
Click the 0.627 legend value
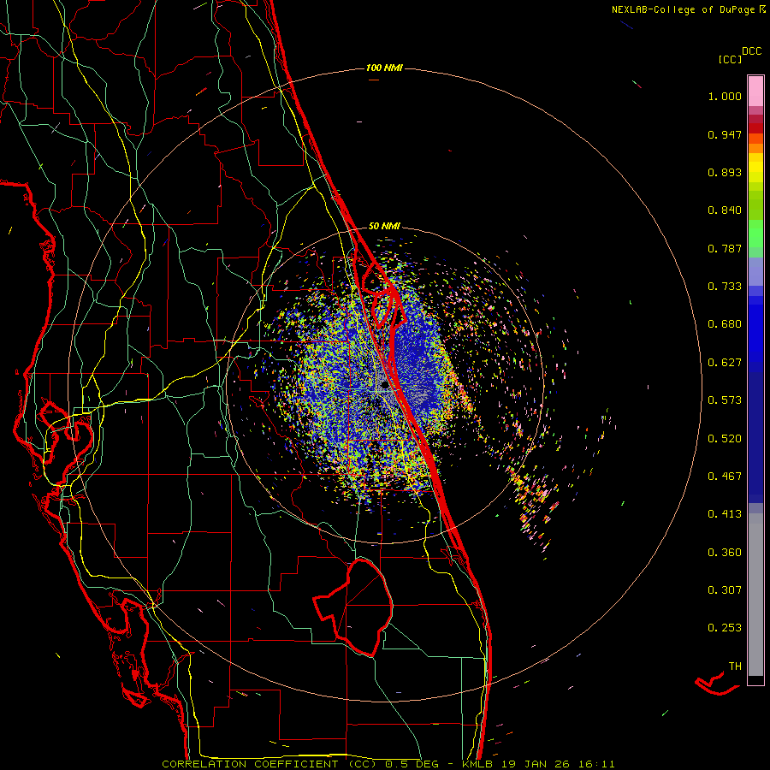tap(725, 363)
